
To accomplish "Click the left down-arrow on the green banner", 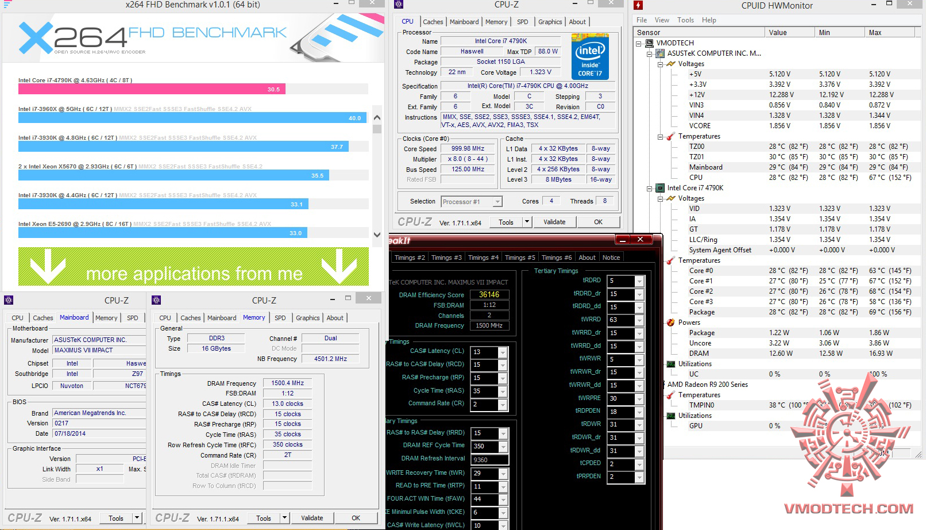I will point(47,267).
